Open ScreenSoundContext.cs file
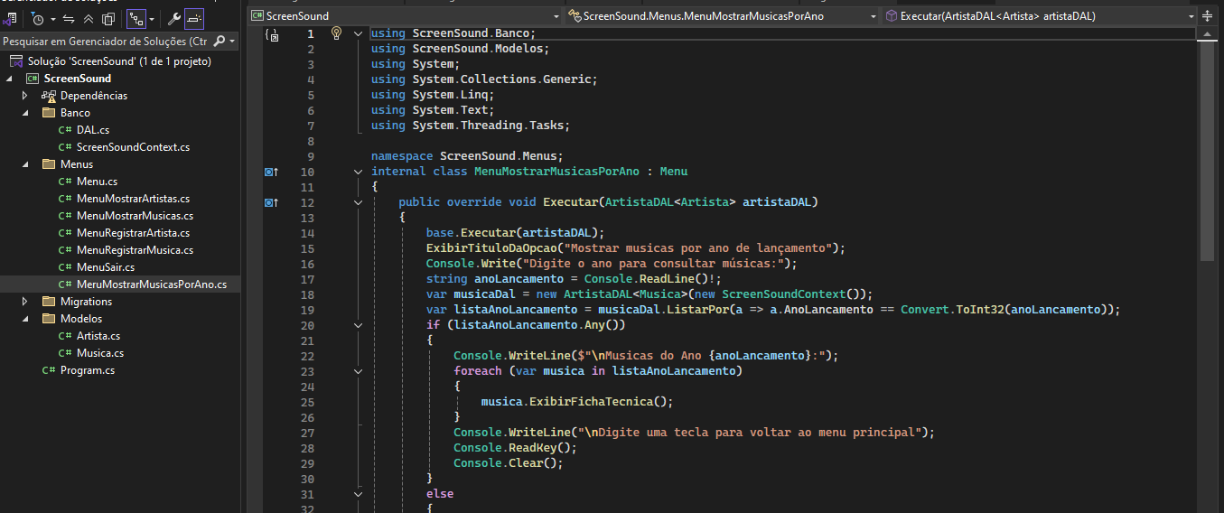 133,147
